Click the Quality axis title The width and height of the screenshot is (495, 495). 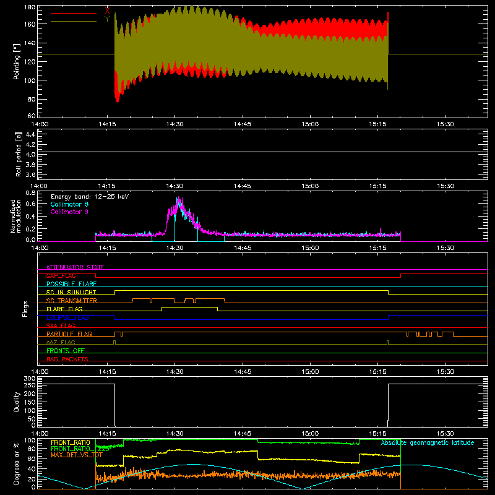click(x=17, y=402)
